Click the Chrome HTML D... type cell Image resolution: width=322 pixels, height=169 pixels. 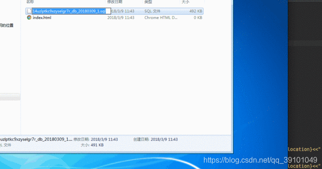pyautogui.click(x=161, y=18)
